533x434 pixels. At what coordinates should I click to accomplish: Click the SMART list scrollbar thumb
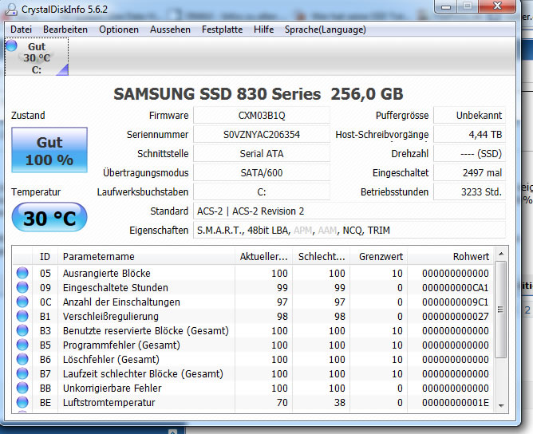501,309
